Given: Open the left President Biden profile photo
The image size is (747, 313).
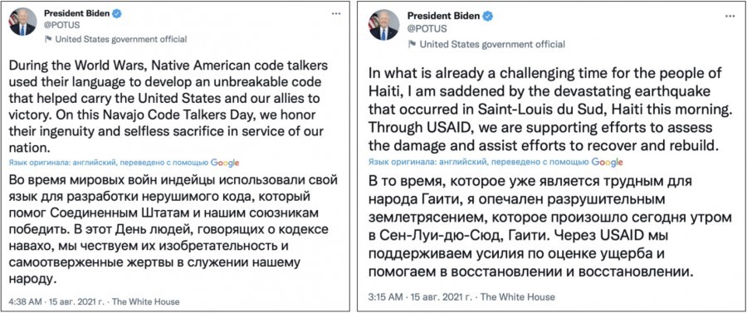Looking at the screenshot, I should tap(23, 22).
